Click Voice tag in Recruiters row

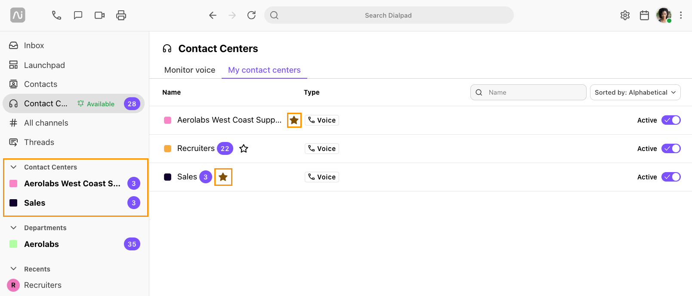[322, 149]
